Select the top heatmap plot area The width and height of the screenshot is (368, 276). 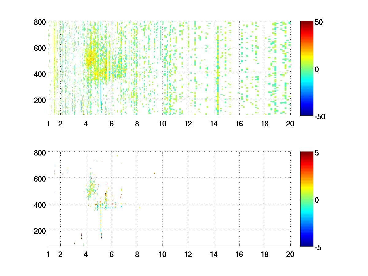pos(169,68)
